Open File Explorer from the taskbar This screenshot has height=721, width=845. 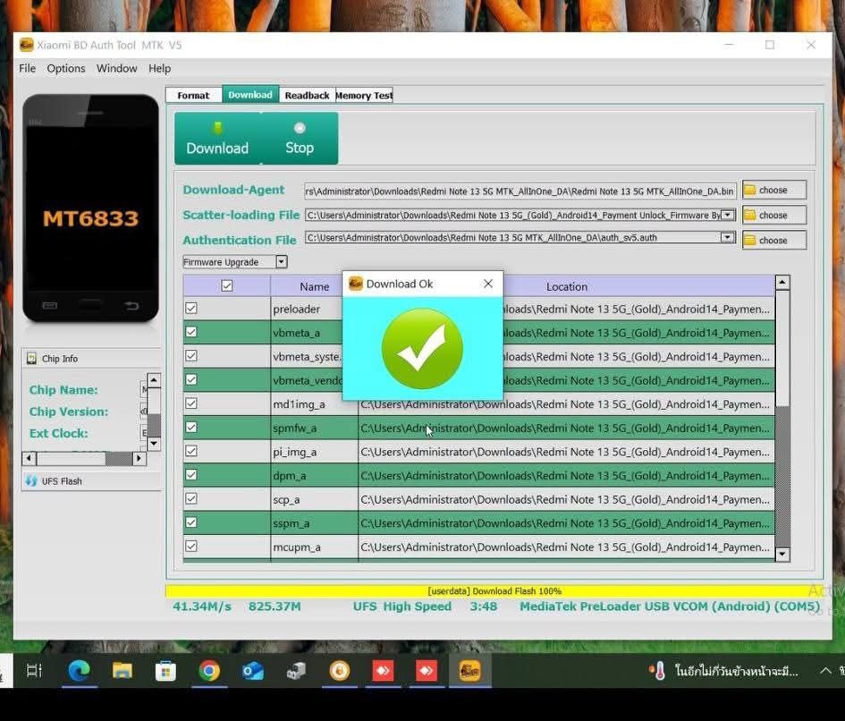tap(123, 671)
